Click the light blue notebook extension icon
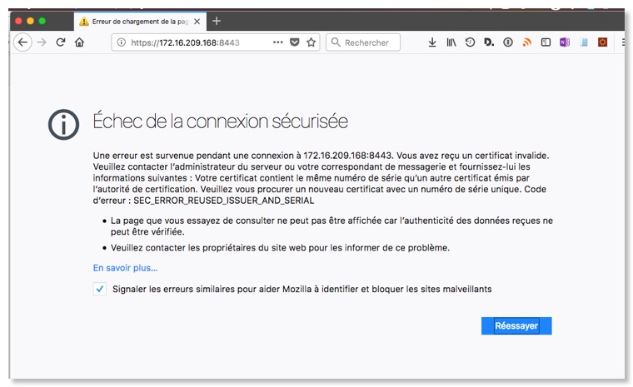Screen dimensions: 633x387 (x=584, y=42)
